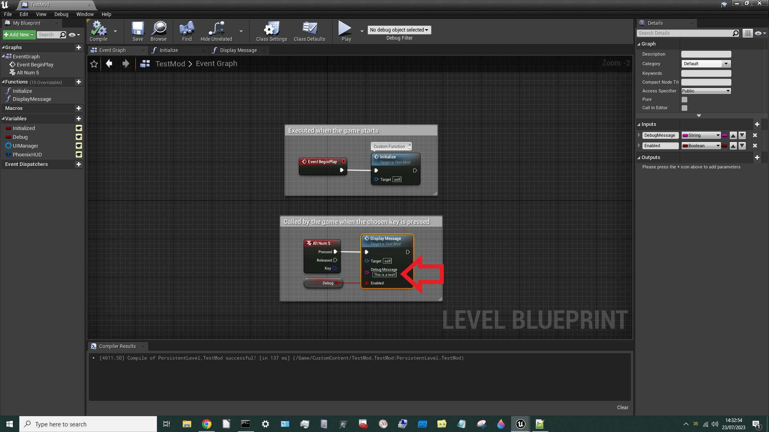Open Windows Start menu

(10, 424)
